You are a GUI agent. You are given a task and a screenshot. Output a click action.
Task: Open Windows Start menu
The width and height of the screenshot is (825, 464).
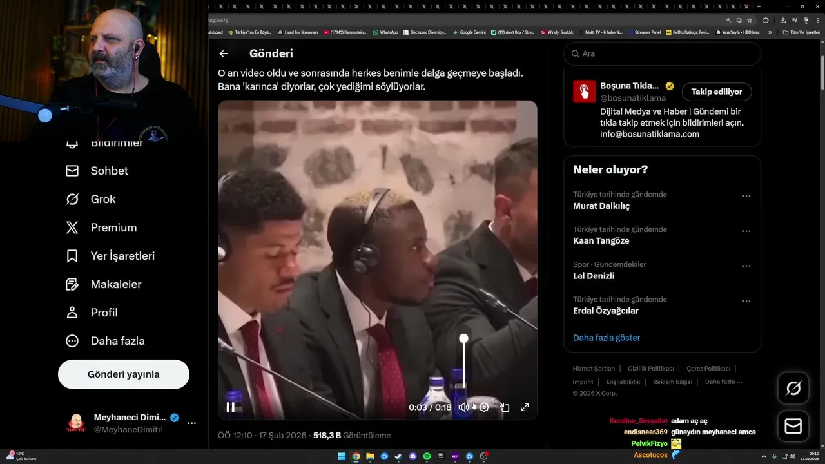pyautogui.click(x=342, y=457)
